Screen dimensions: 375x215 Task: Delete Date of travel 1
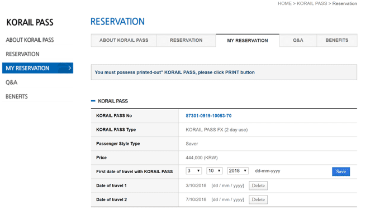(x=258, y=185)
